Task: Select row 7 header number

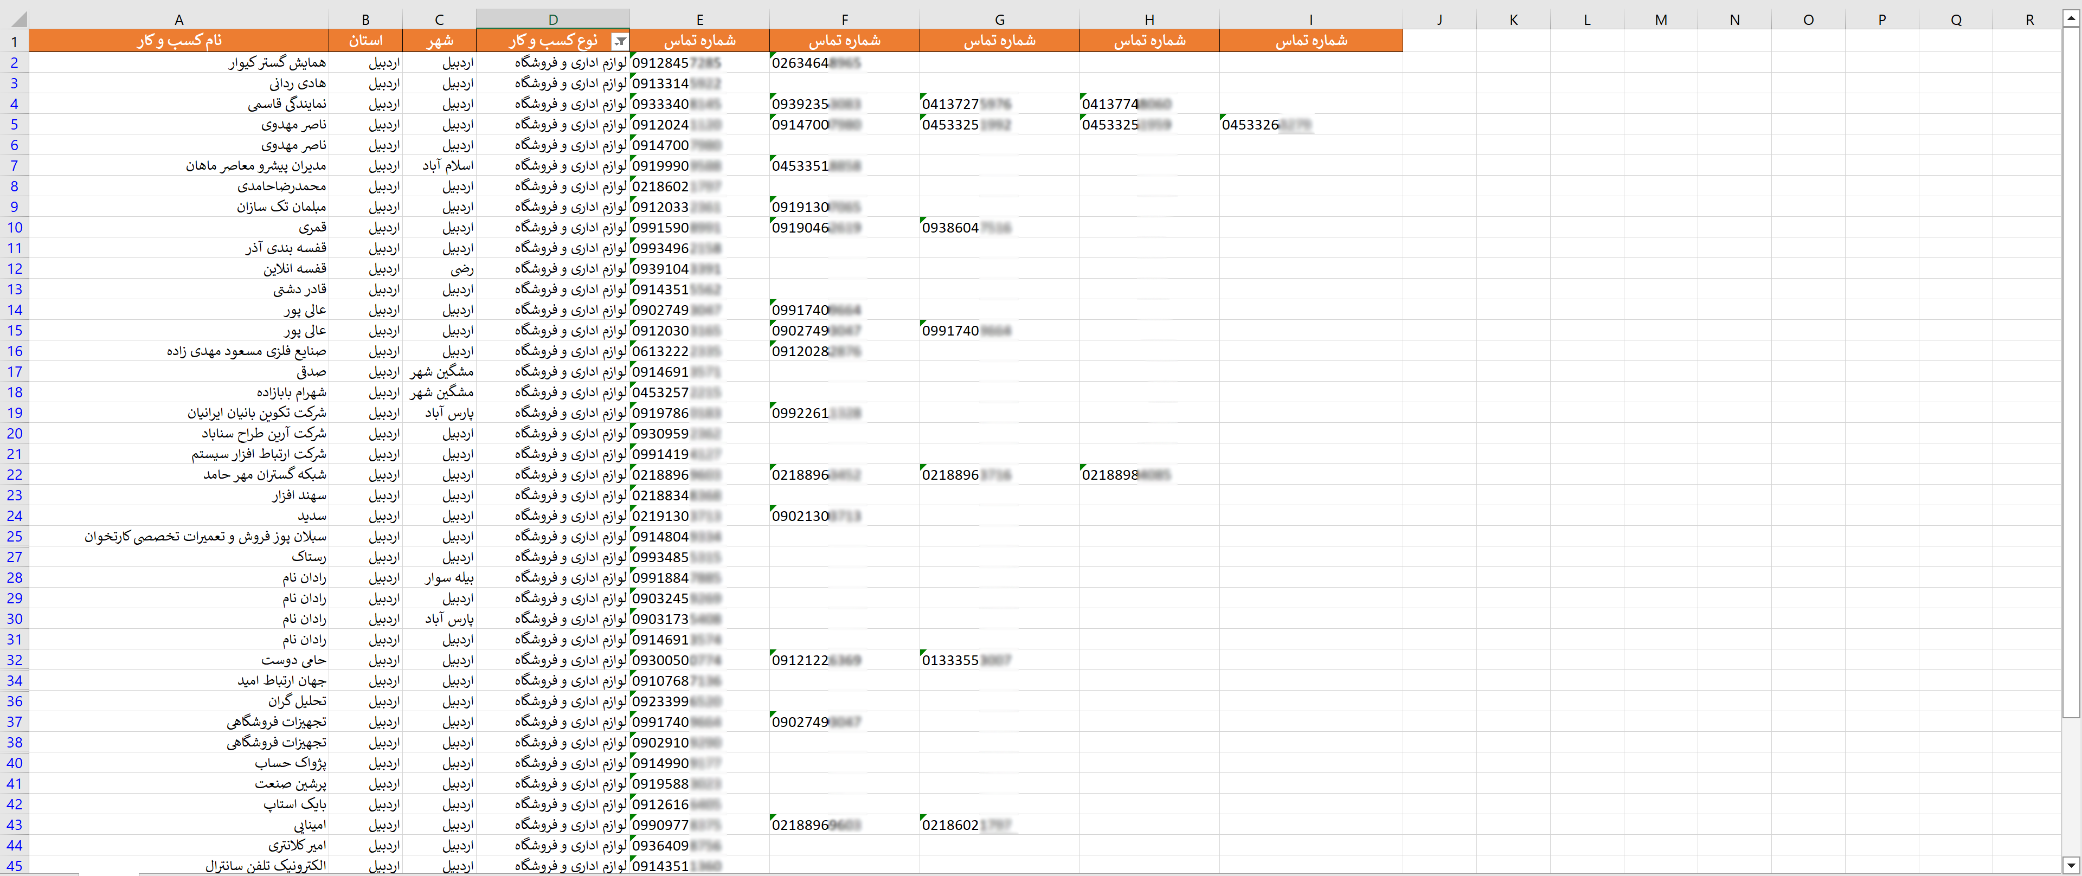Action: pyautogui.click(x=15, y=166)
